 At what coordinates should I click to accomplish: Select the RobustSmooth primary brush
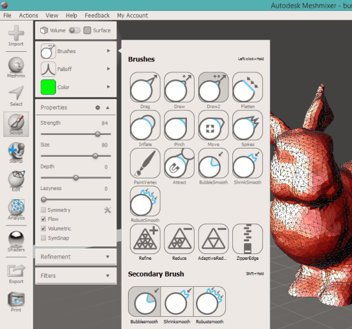(x=145, y=201)
